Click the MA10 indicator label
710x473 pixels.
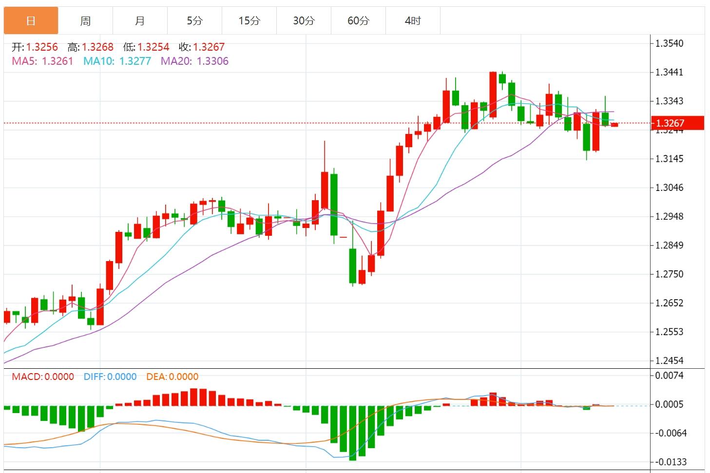117,61
